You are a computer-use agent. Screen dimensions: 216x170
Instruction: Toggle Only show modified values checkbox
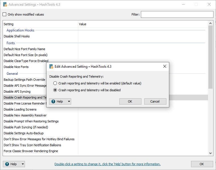click(x=5, y=14)
